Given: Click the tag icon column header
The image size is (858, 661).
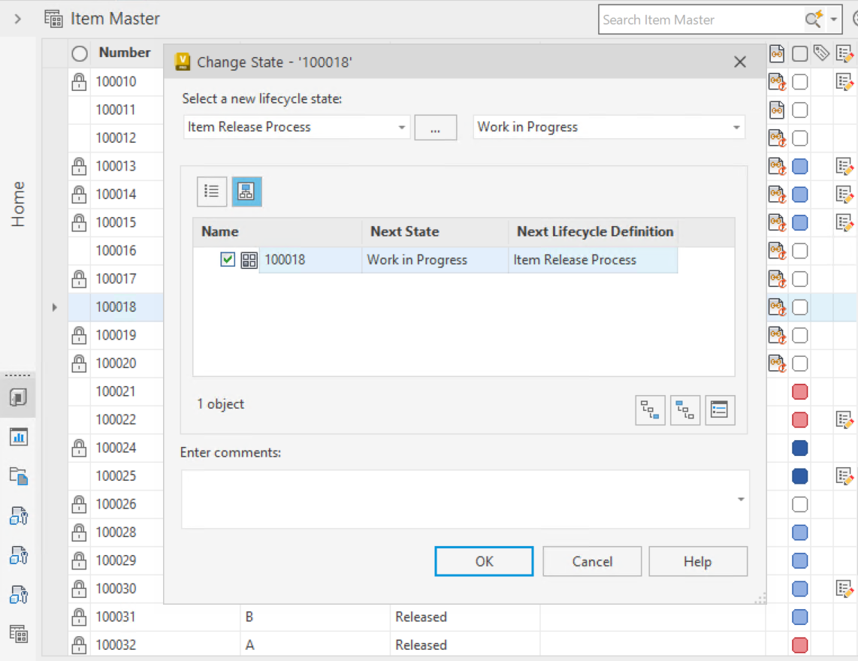Looking at the screenshot, I should tap(821, 53).
